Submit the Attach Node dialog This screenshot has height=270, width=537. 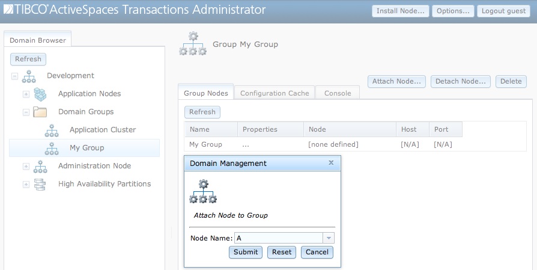pyautogui.click(x=246, y=252)
